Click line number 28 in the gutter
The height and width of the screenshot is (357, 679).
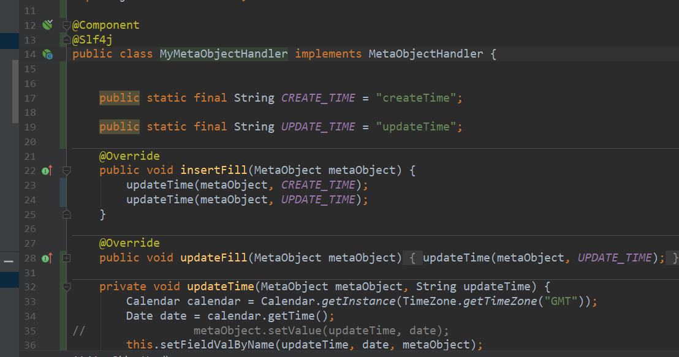(30, 258)
